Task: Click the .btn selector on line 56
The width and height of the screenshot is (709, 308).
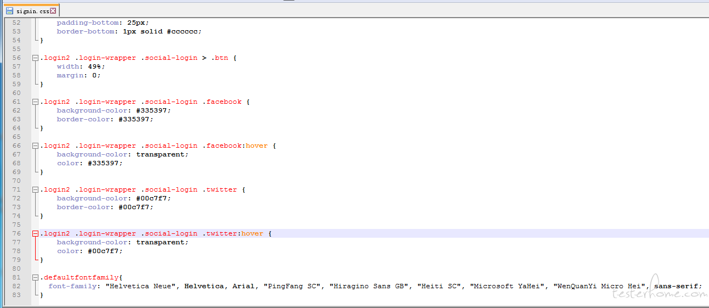Action: (x=219, y=58)
